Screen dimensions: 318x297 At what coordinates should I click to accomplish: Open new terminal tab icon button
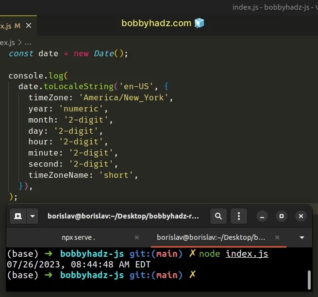[x=18, y=216]
